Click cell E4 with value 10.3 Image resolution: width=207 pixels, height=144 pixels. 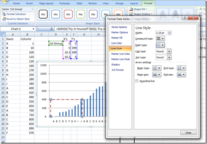67,52
